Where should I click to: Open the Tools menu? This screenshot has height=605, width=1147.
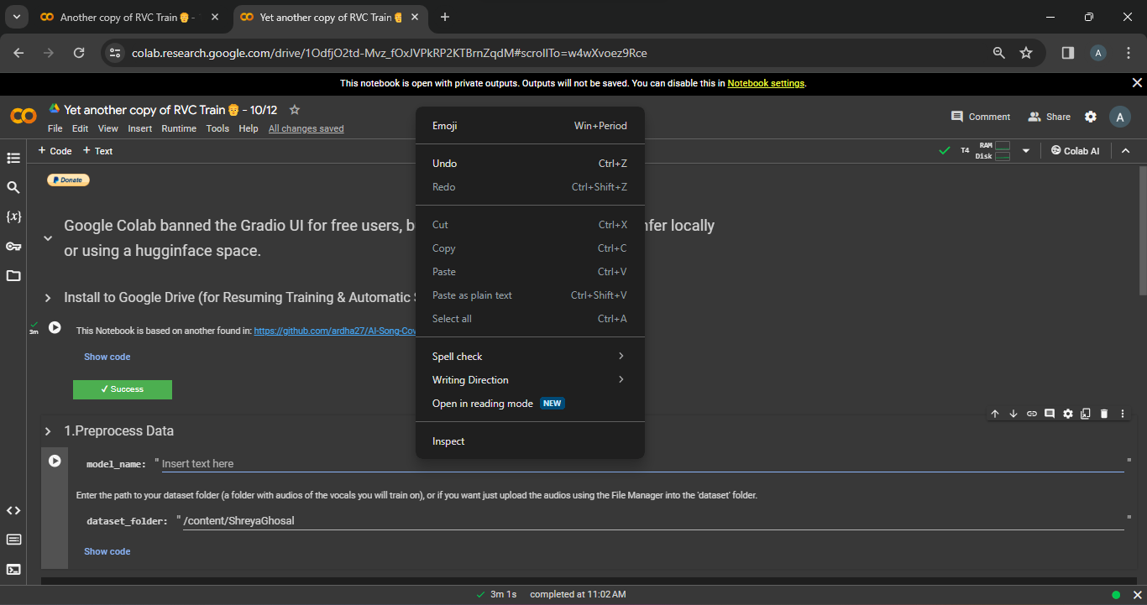point(217,128)
